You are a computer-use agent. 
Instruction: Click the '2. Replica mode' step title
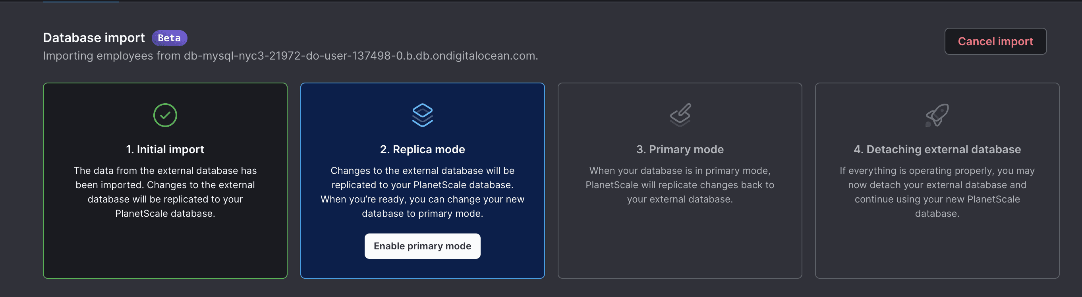click(x=422, y=149)
